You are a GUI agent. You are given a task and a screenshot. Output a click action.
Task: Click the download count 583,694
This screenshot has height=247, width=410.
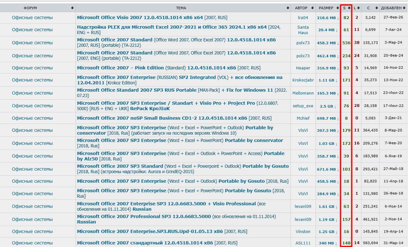point(370,243)
